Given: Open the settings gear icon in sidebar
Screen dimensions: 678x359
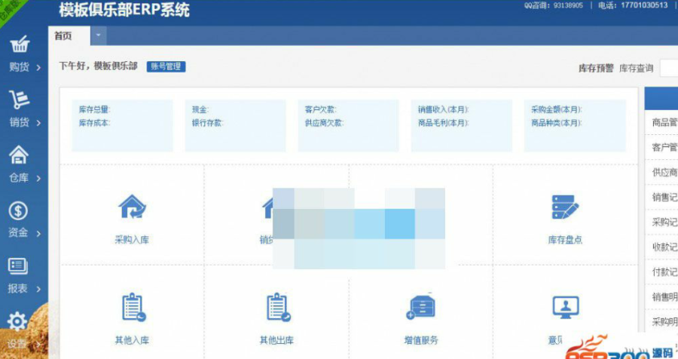Looking at the screenshot, I should tap(17, 322).
